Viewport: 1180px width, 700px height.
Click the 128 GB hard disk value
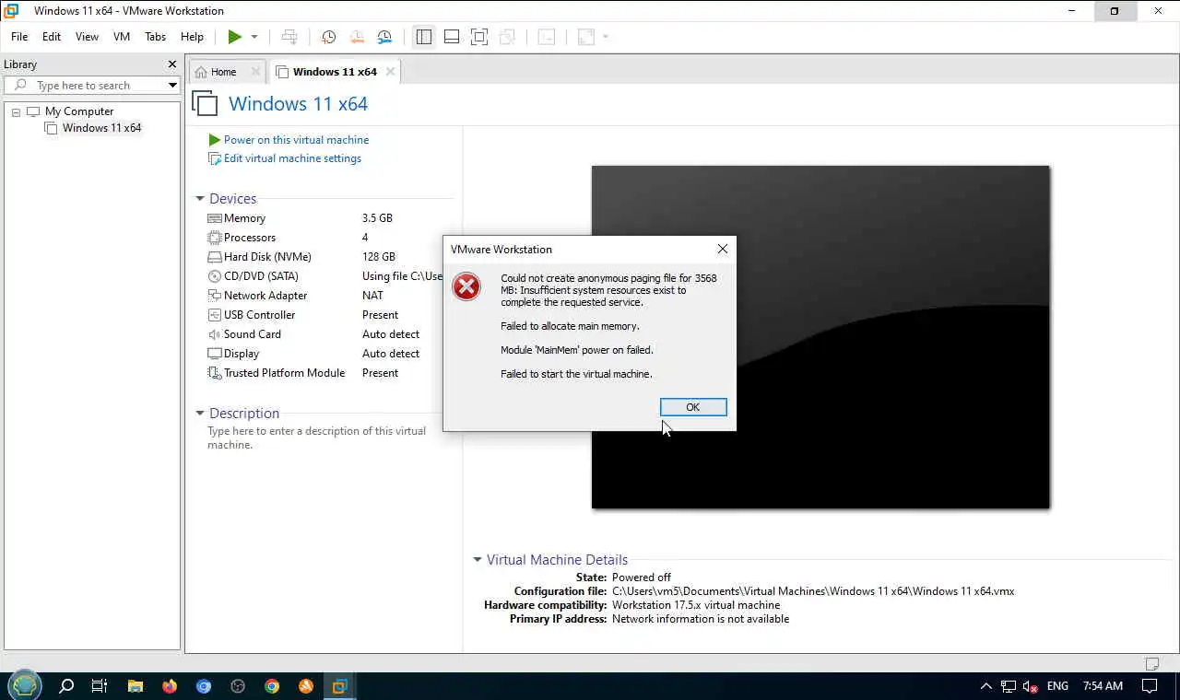point(379,257)
